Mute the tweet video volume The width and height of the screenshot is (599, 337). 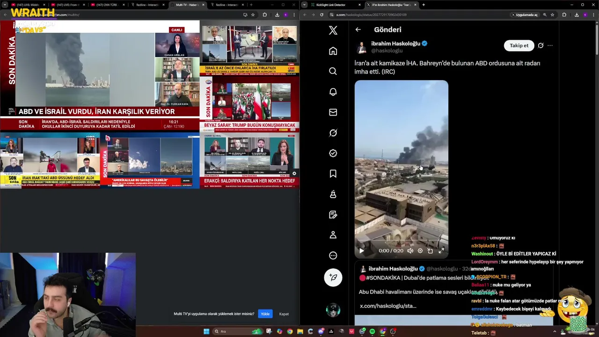pyautogui.click(x=410, y=251)
